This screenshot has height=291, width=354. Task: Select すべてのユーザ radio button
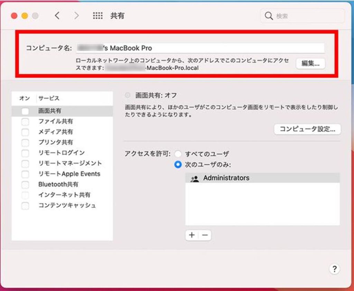pyautogui.click(x=178, y=154)
